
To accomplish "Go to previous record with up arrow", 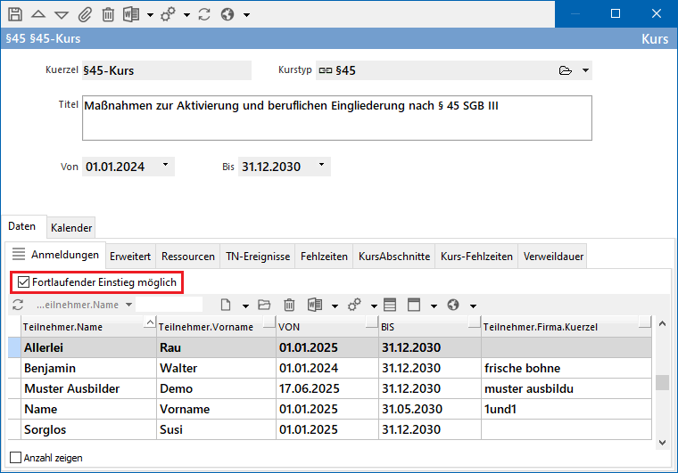I will [x=38, y=14].
